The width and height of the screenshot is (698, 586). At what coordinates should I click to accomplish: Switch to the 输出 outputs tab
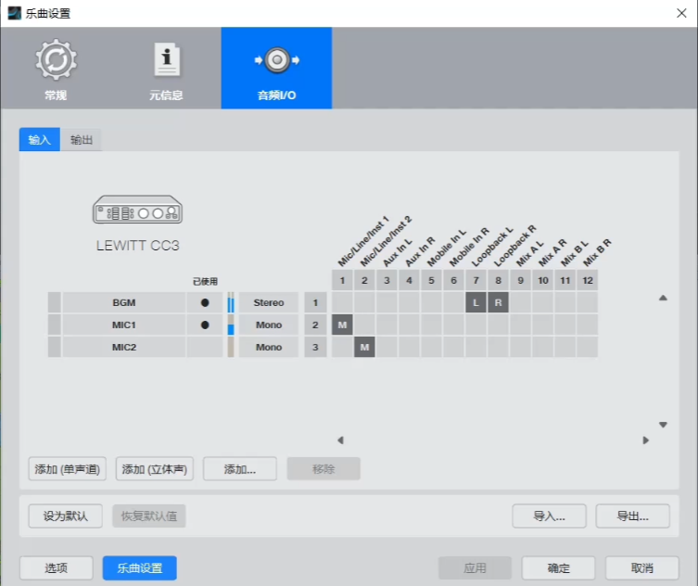point(81,140)
